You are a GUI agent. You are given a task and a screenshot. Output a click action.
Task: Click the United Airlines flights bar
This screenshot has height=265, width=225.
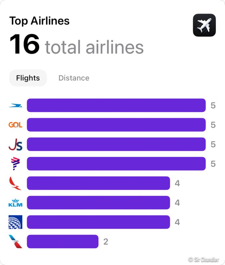click(x=98, y=222)
